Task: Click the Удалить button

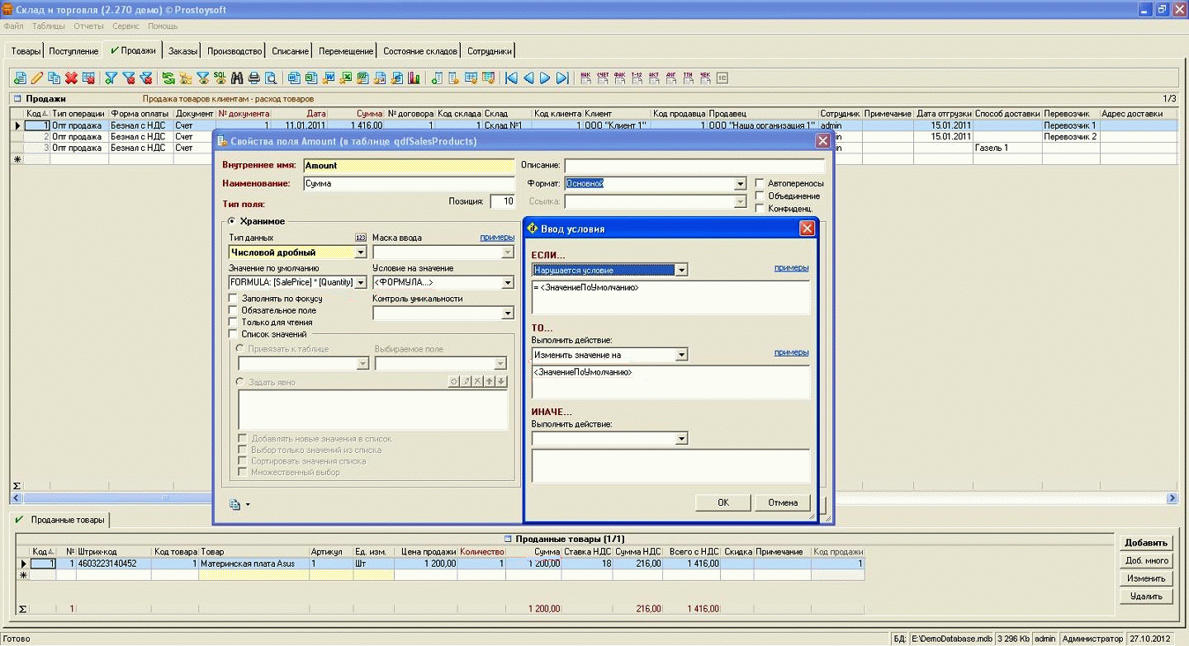Action: coord(1146,596)
